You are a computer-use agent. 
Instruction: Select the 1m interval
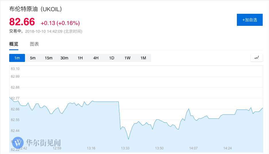pyautogui.click(x=17, y=58)
